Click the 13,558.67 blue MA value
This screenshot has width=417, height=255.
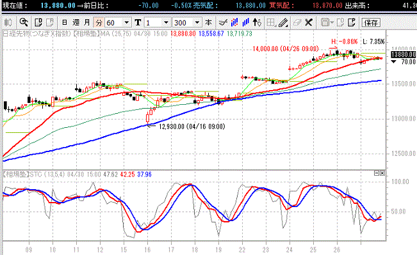point(211,34)
